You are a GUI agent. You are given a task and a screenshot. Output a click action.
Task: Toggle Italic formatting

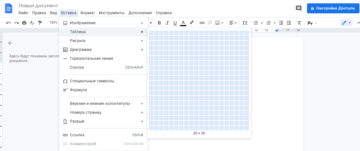[167, 23]
